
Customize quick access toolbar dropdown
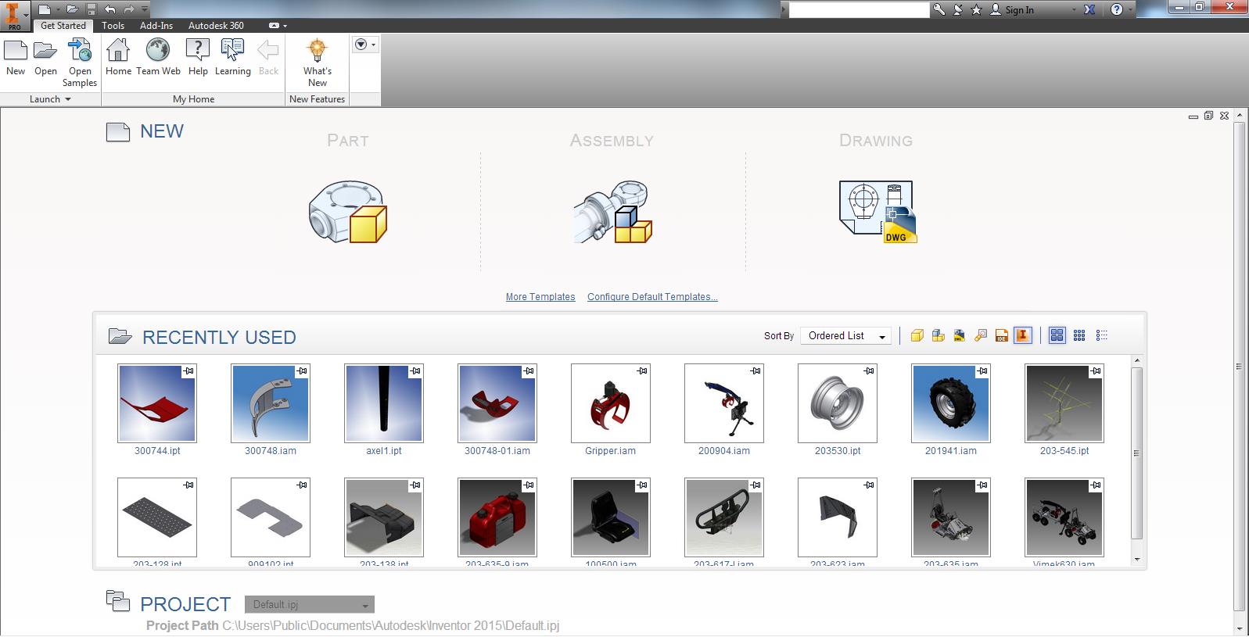(x=145, y=10)
